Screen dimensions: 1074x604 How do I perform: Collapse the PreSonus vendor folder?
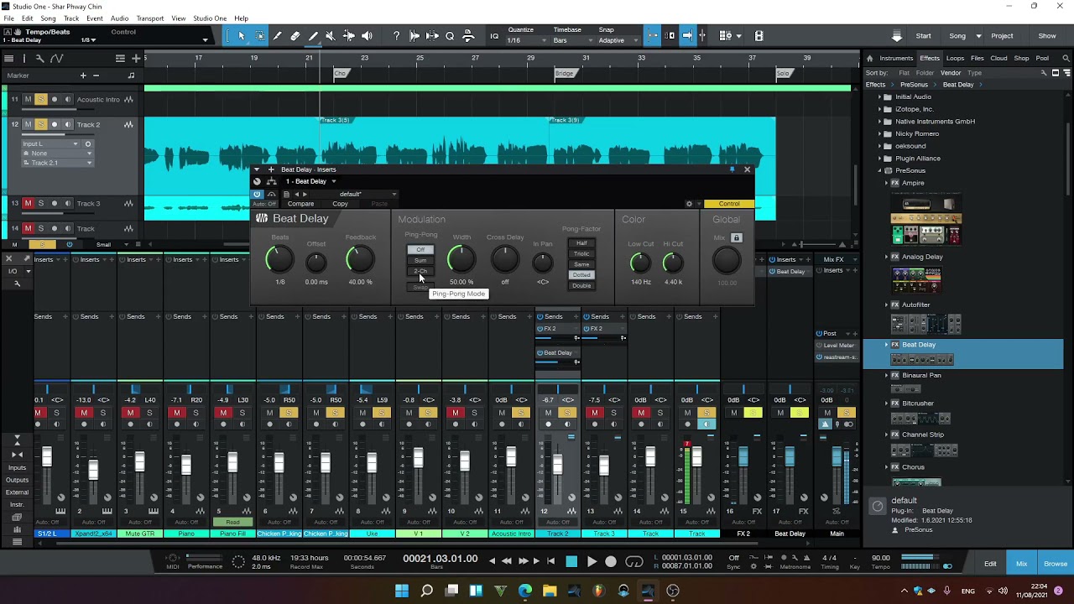[x=880, y=170]
